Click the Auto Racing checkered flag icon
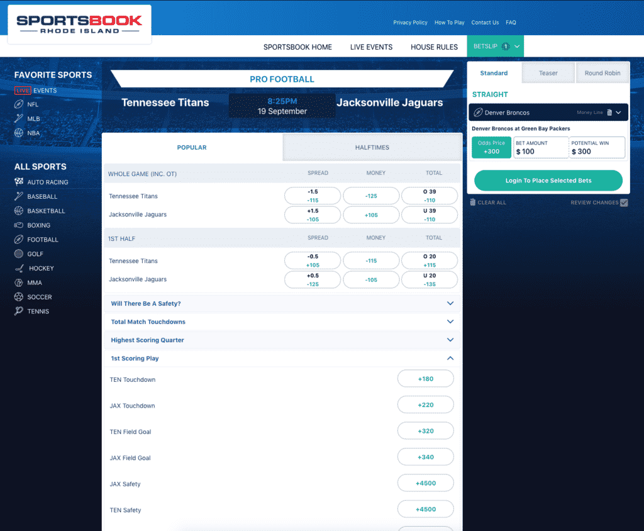This screenshot has height=531, width=644. tap(18, 182)
